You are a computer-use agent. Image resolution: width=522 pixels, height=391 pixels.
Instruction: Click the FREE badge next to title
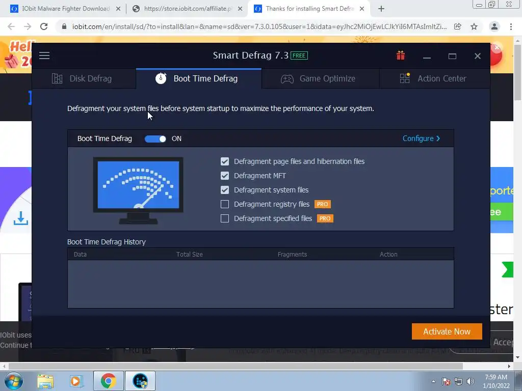(299, 55)
